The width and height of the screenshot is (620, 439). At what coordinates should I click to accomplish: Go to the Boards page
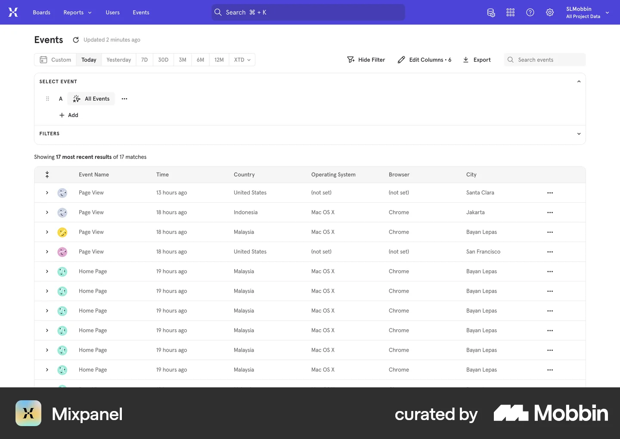point(41,12)
